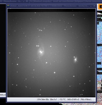Click the 2011 label on the sky map
Image resolution: width=102 pixels, height=105 pixels.
click(x=99, y=19)
